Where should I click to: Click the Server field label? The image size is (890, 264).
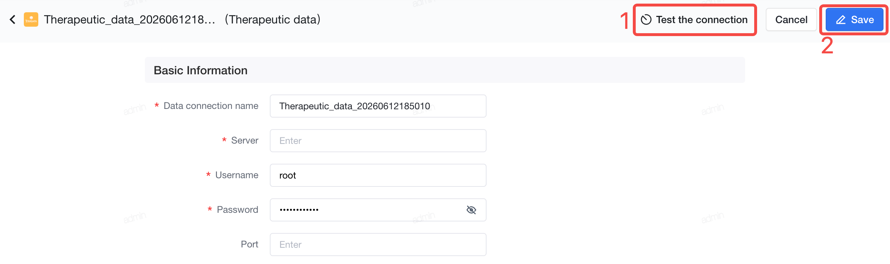coord(245,141)
